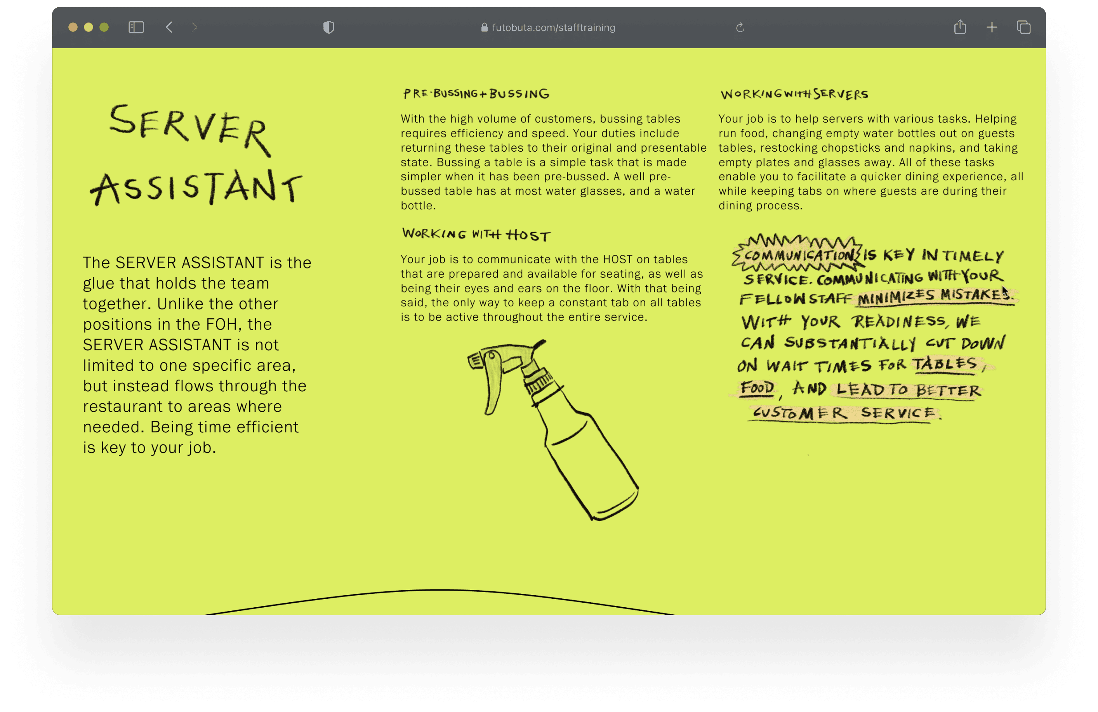Click the Working with Host heading
The height and width of the screenshot is (712, 1098).
(476, 235)
